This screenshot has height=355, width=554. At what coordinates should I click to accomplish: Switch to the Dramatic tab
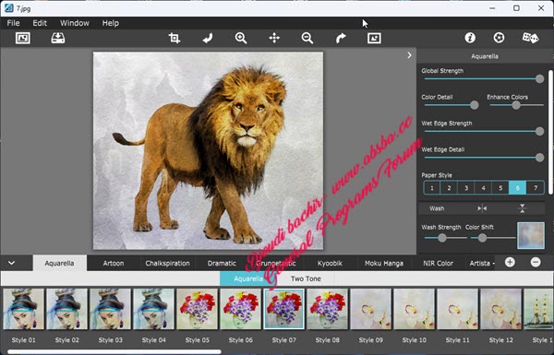pos(222,263)
